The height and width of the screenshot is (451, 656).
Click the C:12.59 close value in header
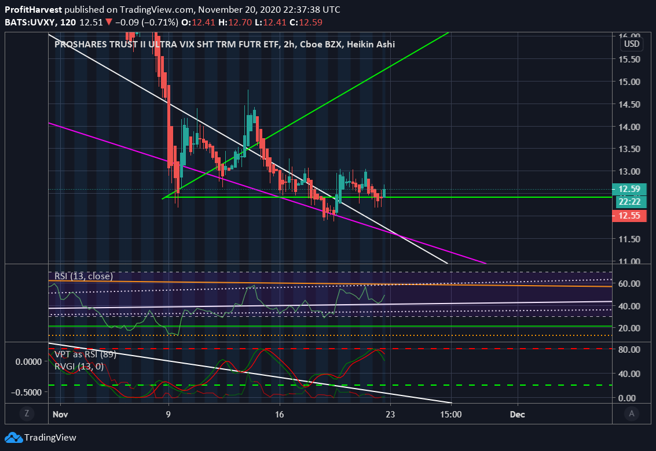point(306,22)
